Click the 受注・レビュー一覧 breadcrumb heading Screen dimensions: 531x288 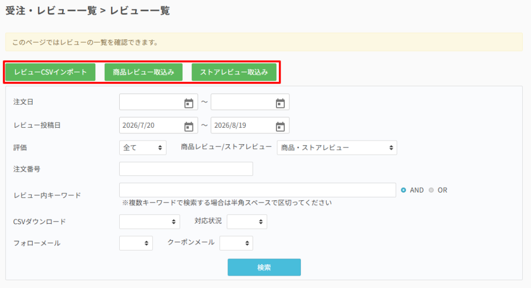[51, 11]
